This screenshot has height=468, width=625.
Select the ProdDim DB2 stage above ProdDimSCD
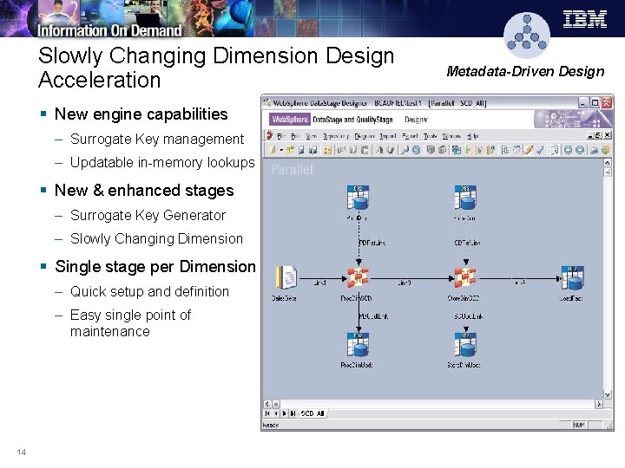tap(358, 198)
